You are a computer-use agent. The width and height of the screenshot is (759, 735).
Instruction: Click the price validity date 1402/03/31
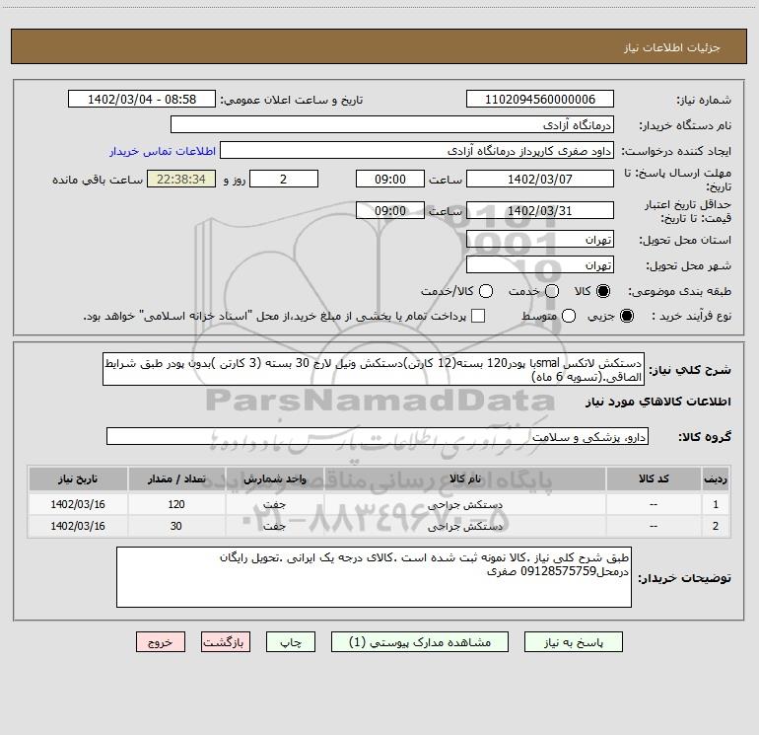click(x=539, y=211)
